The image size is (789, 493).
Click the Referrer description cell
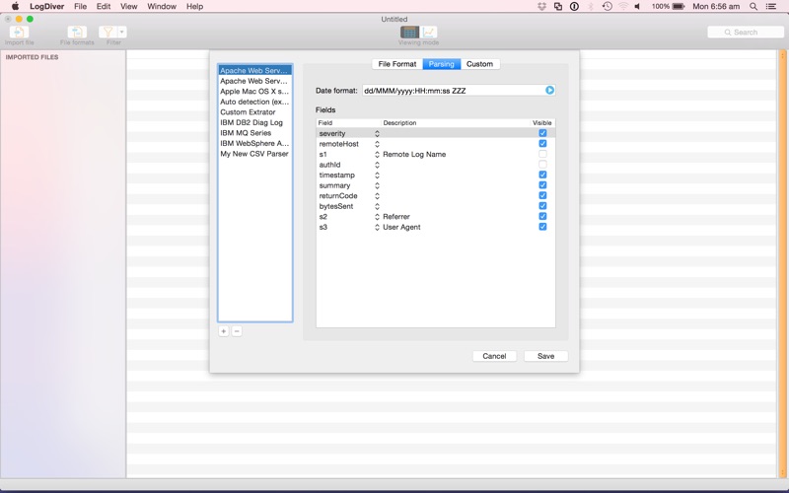click(396, 217)
